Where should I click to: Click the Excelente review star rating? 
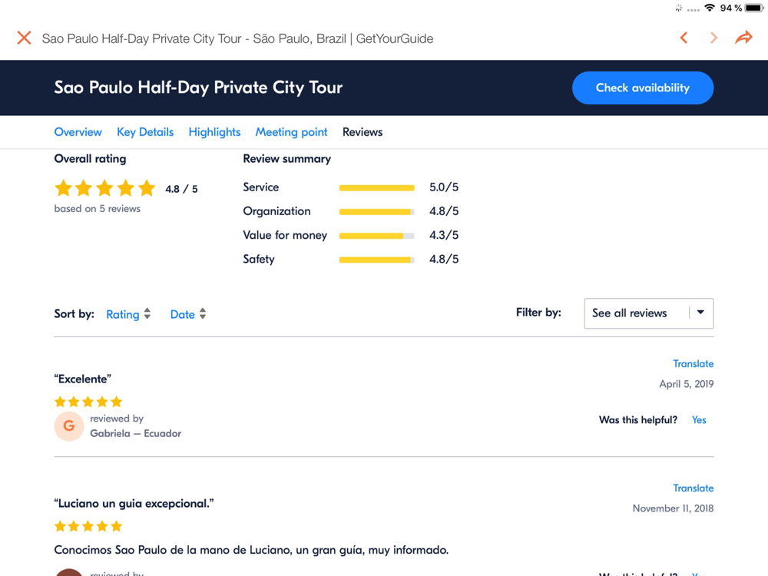click(x=88, y=402)
